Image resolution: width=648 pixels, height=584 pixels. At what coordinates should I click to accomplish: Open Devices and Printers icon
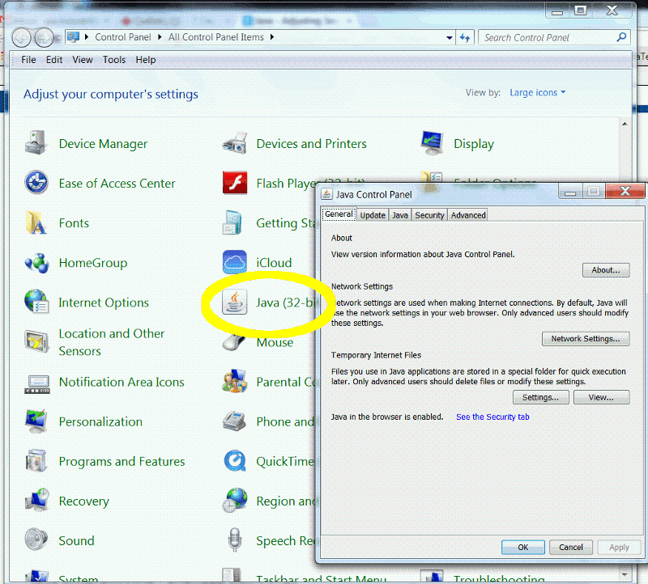click(235, 143)
